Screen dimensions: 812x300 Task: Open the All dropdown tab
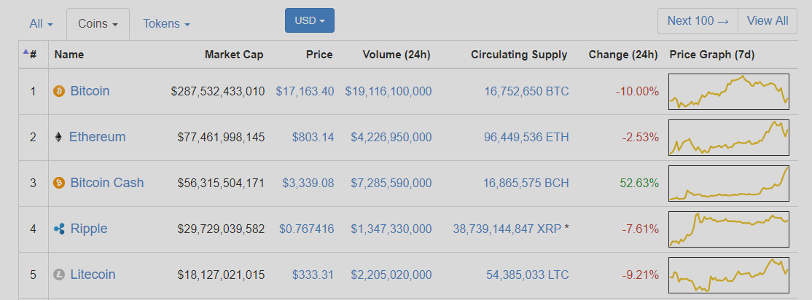[42, 24]
